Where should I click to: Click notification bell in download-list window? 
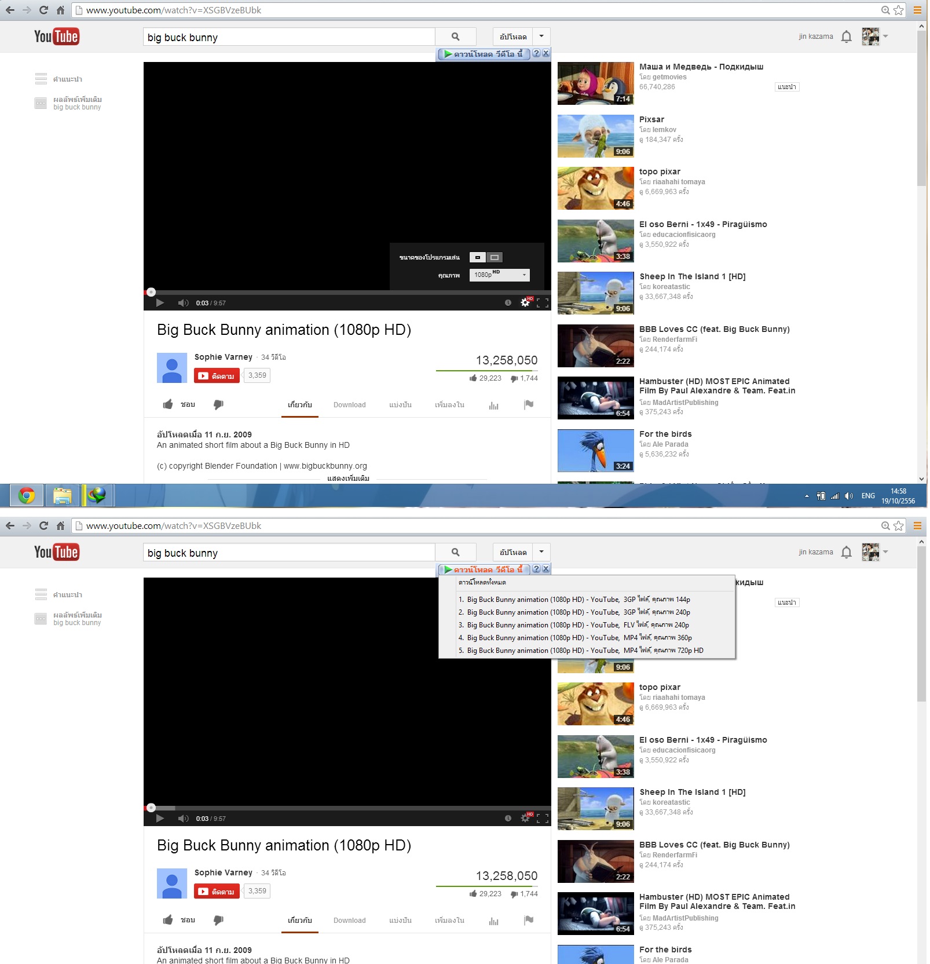(846, 552)
